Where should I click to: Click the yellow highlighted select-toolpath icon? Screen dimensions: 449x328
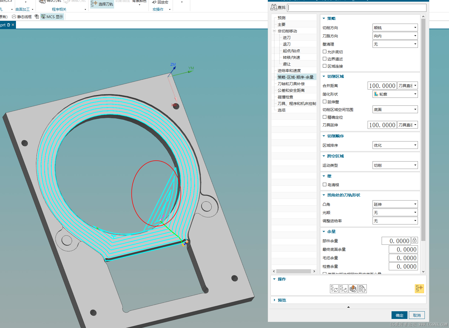pos(419,288)
